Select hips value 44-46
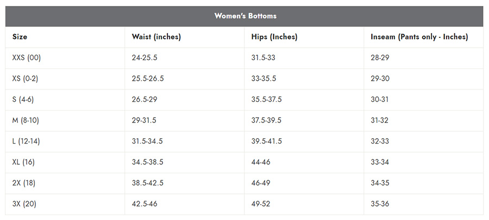This screenshot has height=220, width=489. click(261, 162)
